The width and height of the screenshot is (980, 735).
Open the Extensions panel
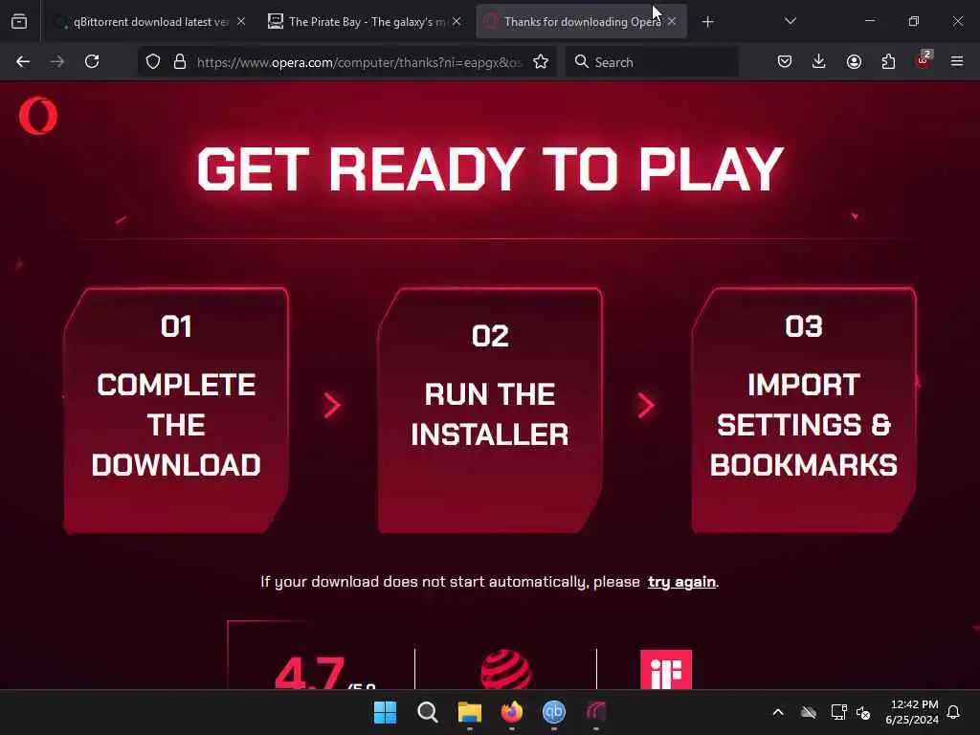(888, 62)
